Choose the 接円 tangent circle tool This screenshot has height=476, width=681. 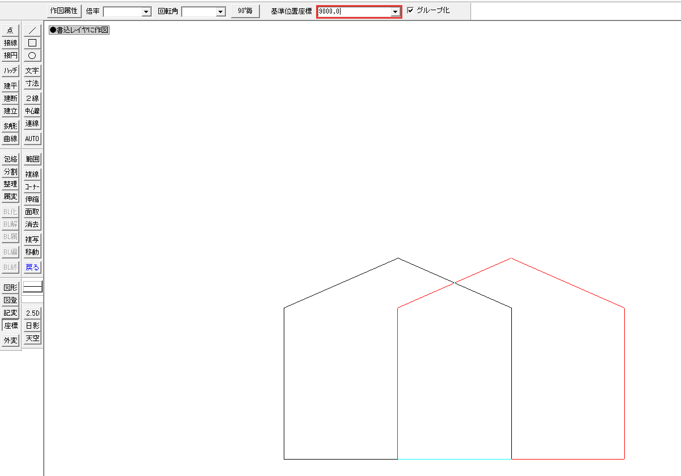click(x=10, y=56)
